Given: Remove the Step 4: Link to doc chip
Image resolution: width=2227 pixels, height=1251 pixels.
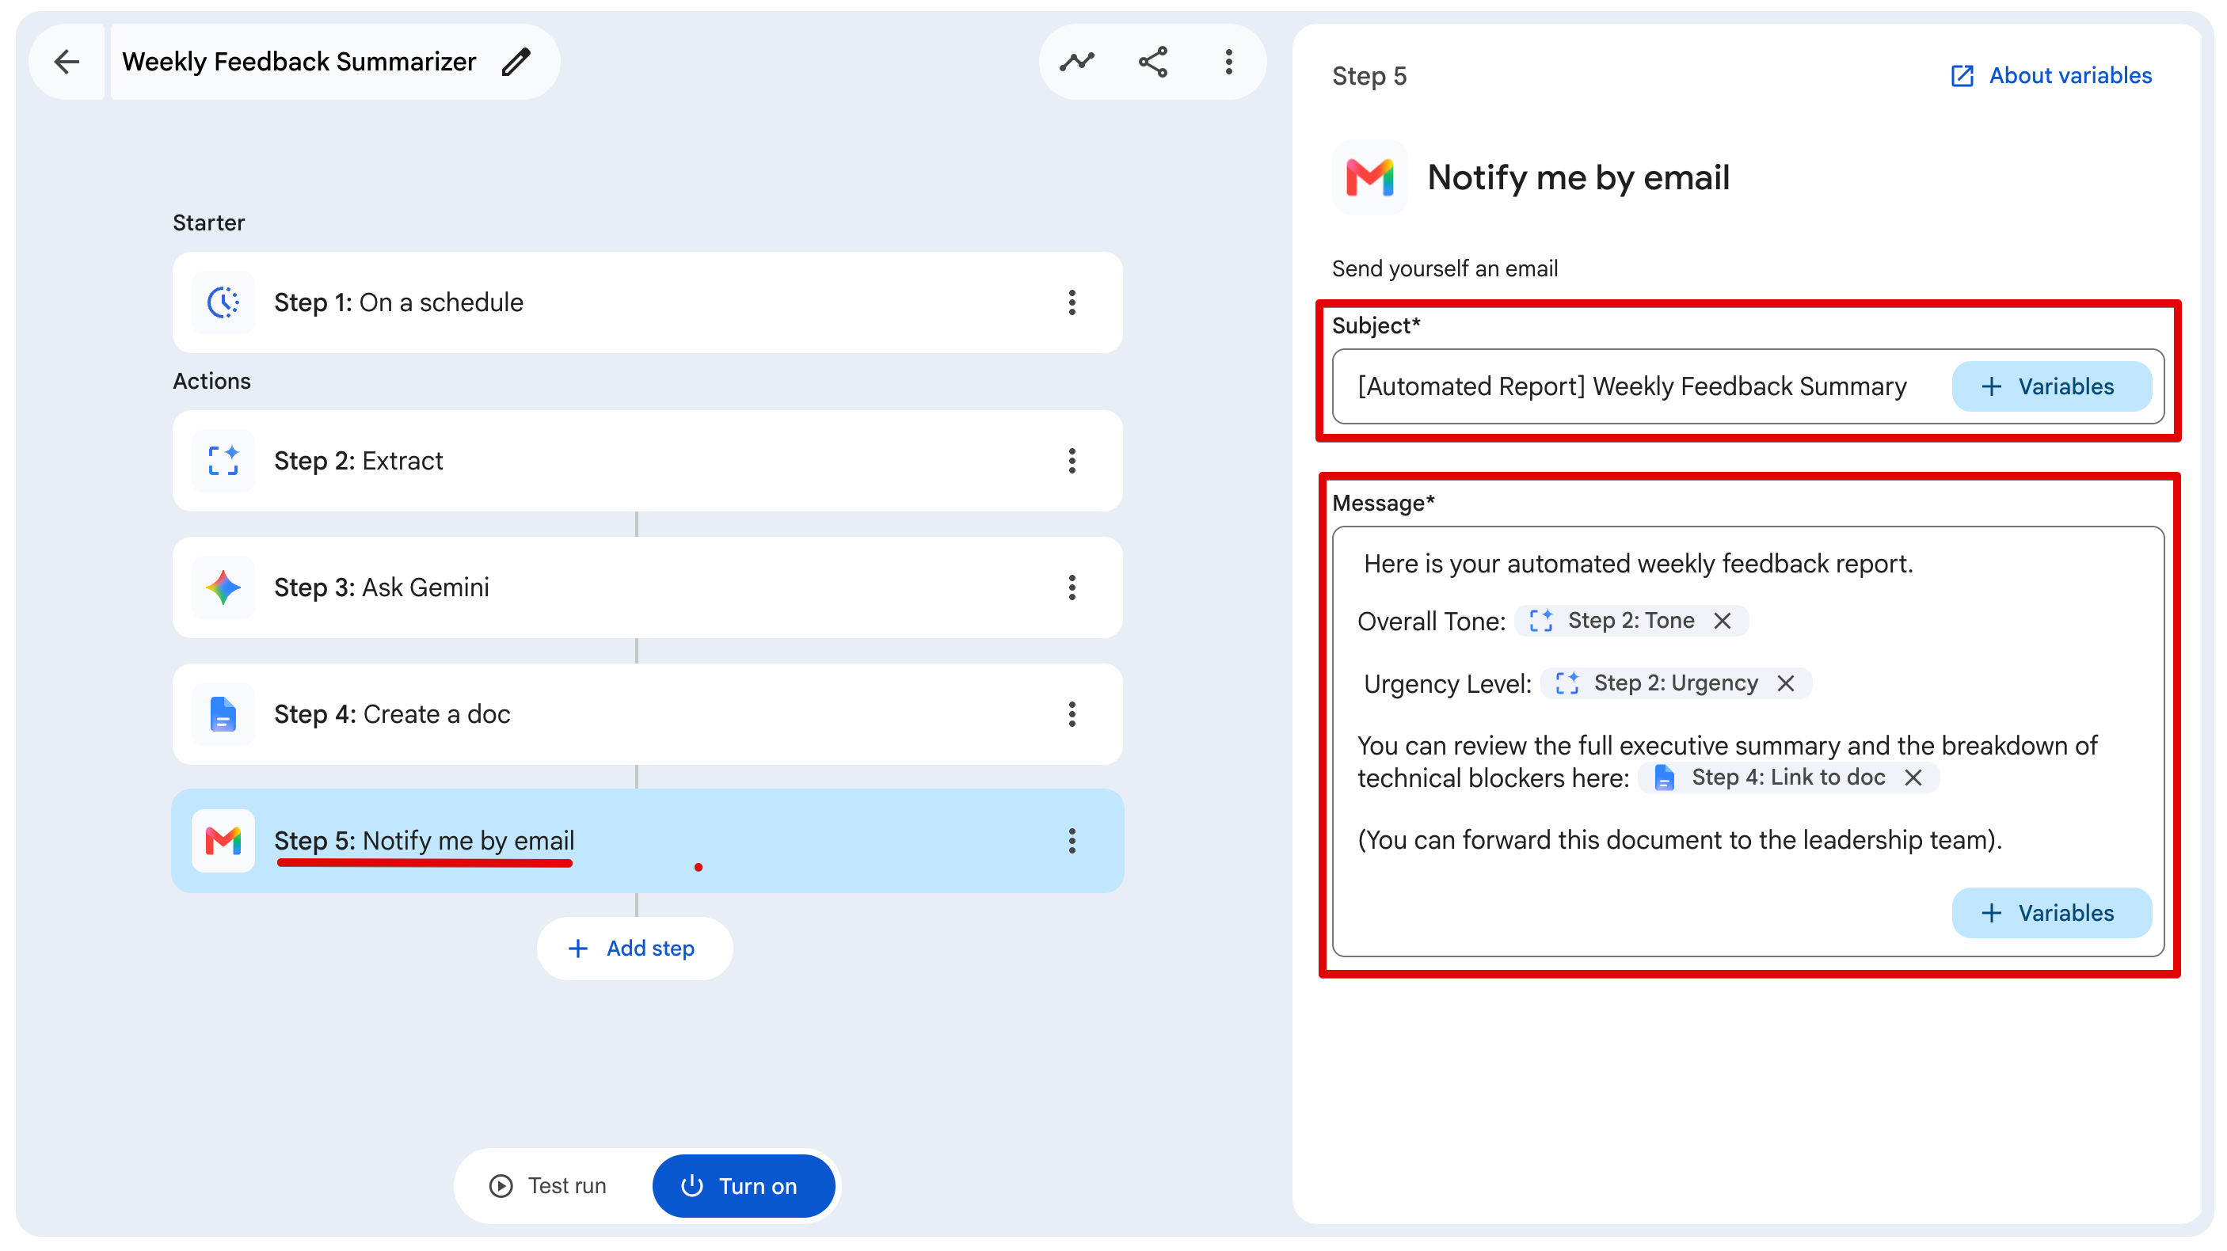Looking at the screenshot, I should (1913, 778).
